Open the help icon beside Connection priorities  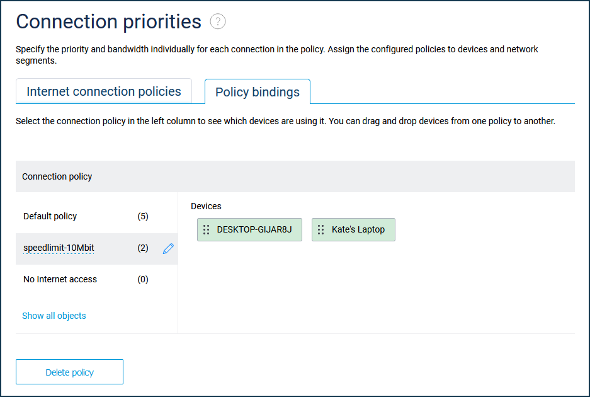[218, 22]
